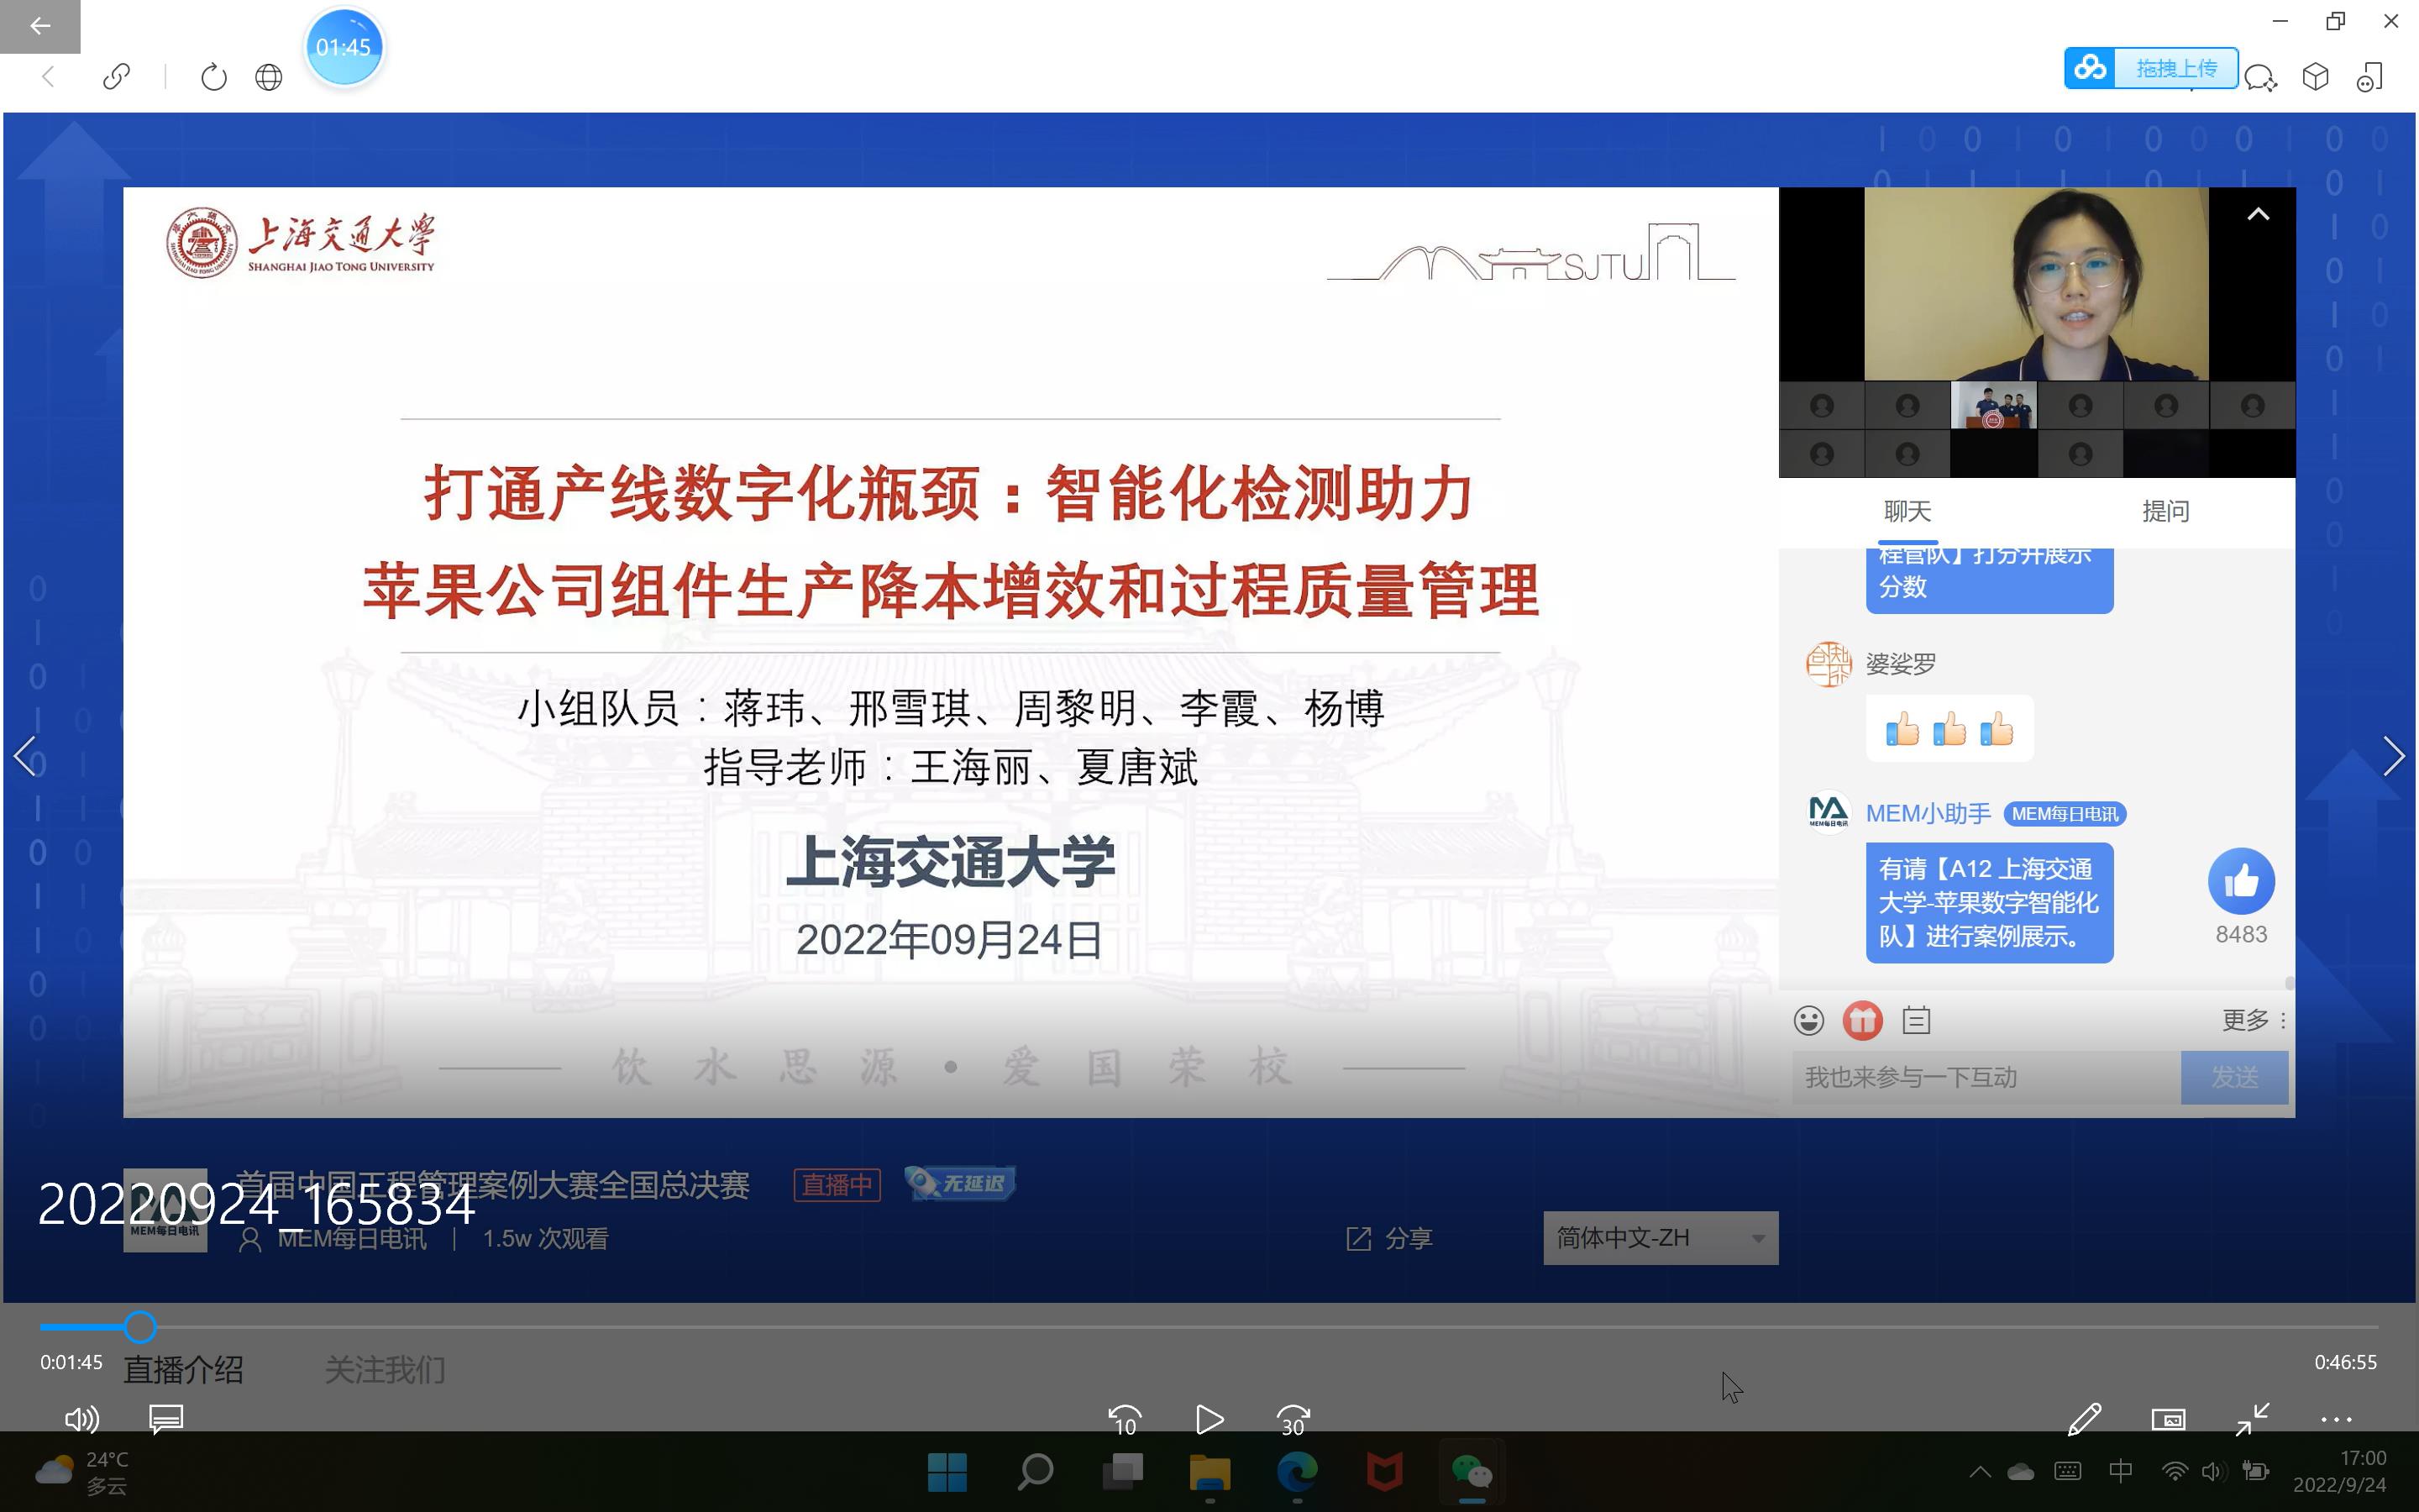Skip forward 30 seconds
The image size is (2419, 1512).
1293,1419
